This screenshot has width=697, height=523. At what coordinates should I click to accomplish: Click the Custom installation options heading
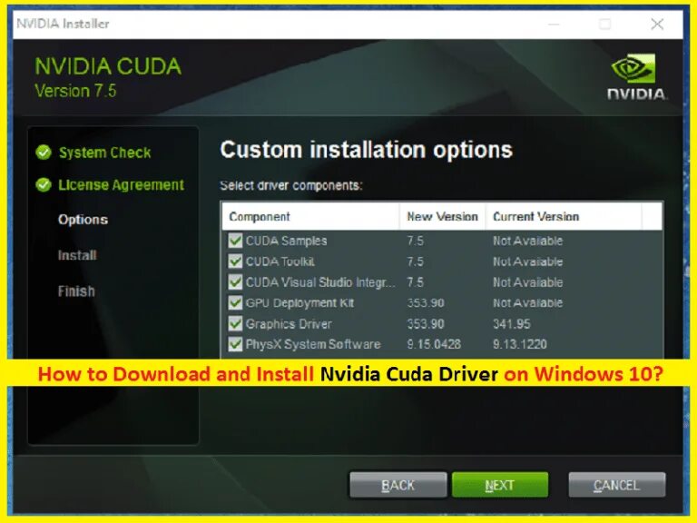tap(367, 150)
